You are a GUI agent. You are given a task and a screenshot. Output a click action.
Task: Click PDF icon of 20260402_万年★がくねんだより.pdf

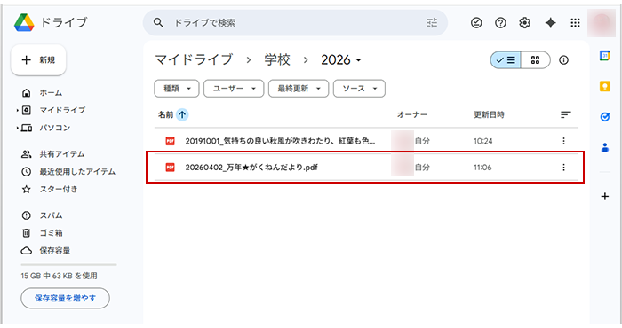171,168
